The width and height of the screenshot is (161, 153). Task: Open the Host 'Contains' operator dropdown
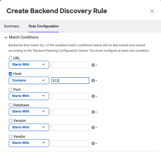29,80
